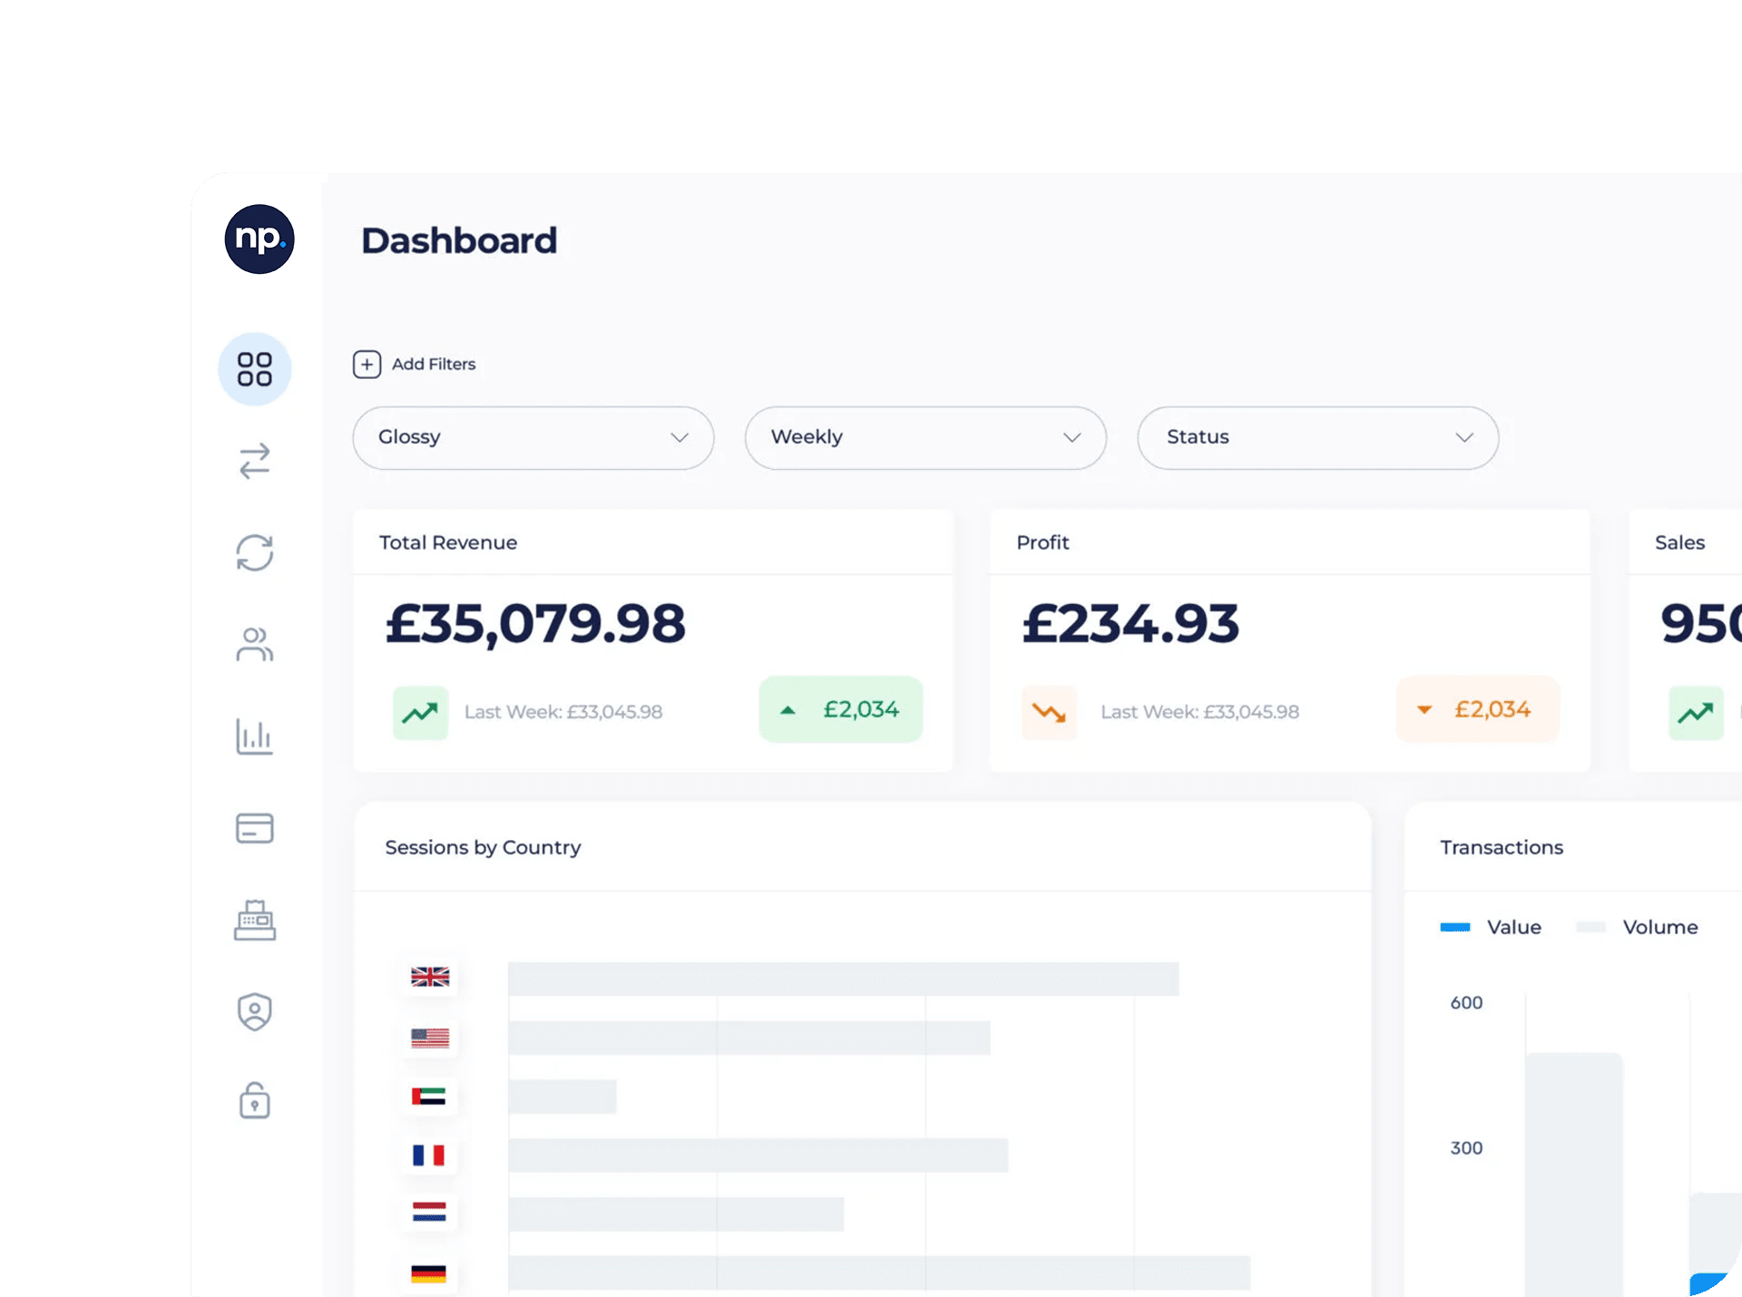This screenshot has height=1297, width=1742.
Task: Click the green £2,034 increase badge
Action: 841,709
